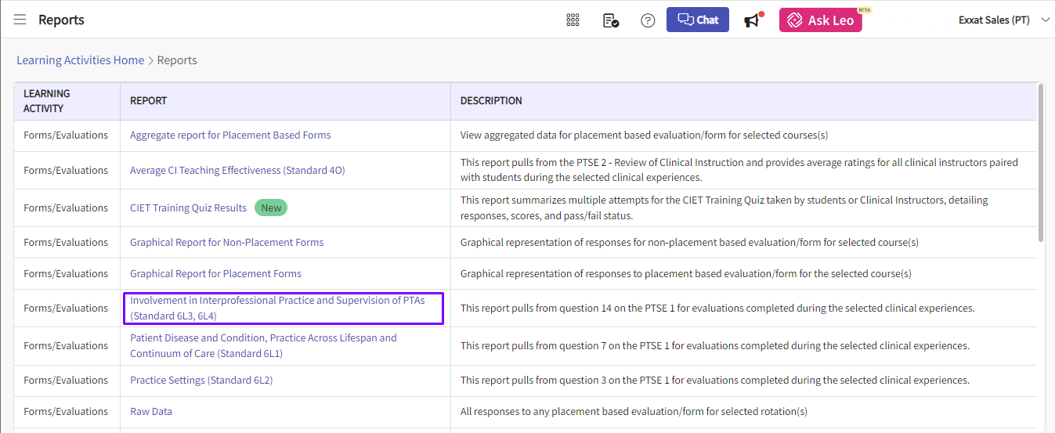The image size is (1055, 433).
Task: Open the hamburger navigation menu
Action: tap(20, 20)
